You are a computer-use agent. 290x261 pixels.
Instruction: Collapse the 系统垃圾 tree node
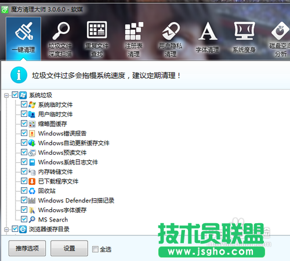(6, 95)
